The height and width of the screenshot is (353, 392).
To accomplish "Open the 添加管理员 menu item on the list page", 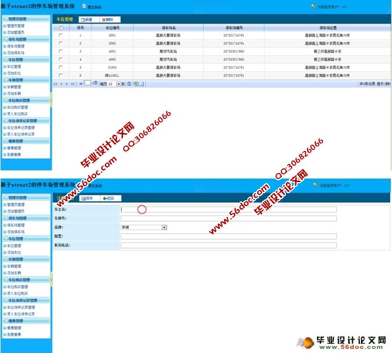I will click(x=15, y=32).
